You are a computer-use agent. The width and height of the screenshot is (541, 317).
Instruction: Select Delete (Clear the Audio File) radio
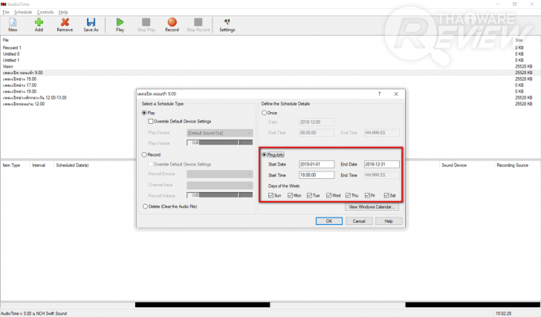(x=145, y=206)
